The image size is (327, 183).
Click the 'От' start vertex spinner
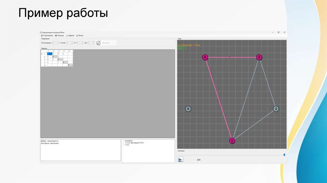[80, 43]
